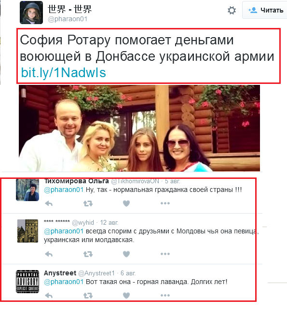Image resolution: width=287 pixels, height=312 pixels.
Task: Open the attached group photo
Action: click(139, 128)
